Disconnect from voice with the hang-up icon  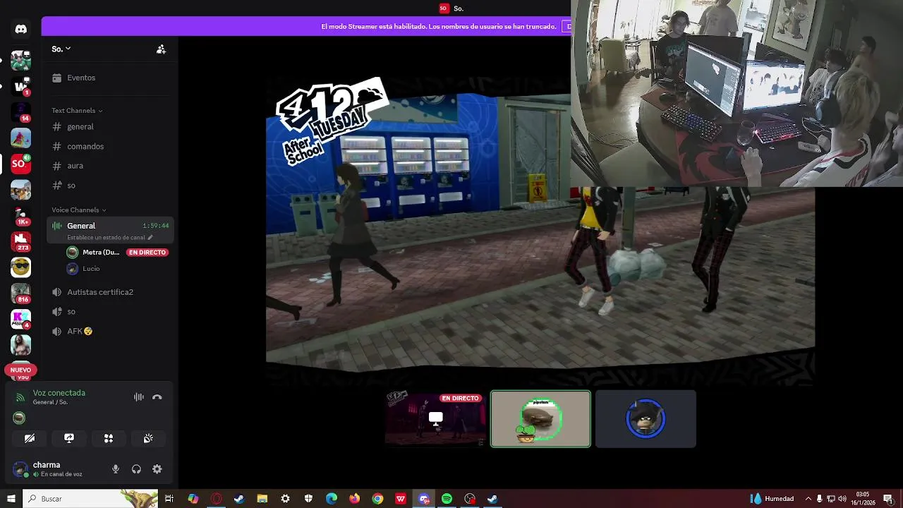coord(157,397)
